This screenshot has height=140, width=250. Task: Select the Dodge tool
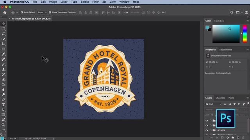click(x=3, y=94)
